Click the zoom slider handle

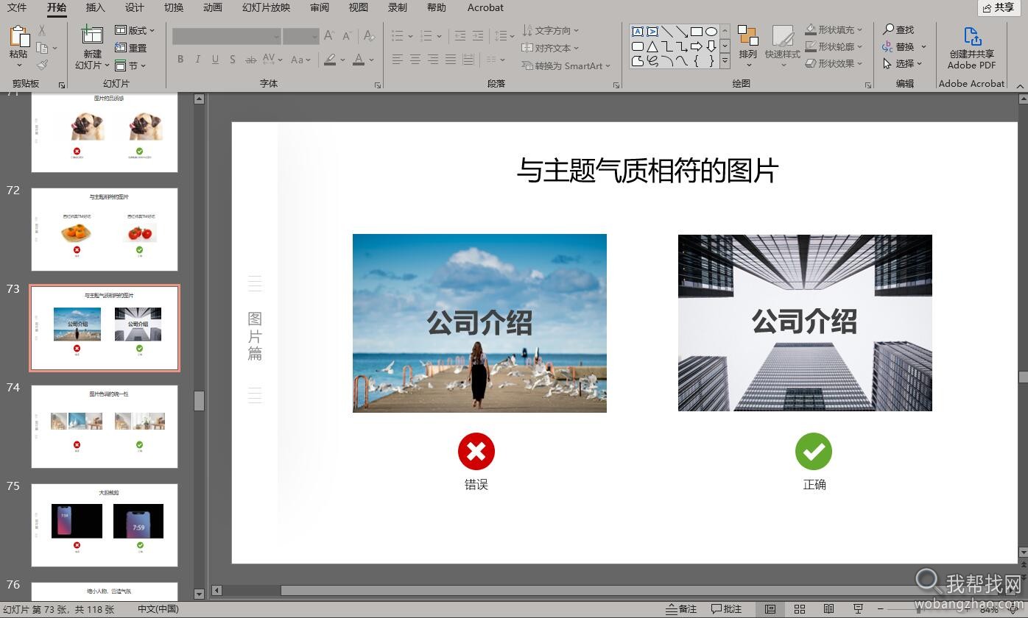[x=919, y=609]
